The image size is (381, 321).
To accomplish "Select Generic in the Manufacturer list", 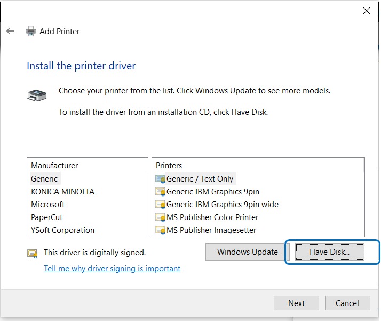I will pyautogui.click(x=44, y=179).
